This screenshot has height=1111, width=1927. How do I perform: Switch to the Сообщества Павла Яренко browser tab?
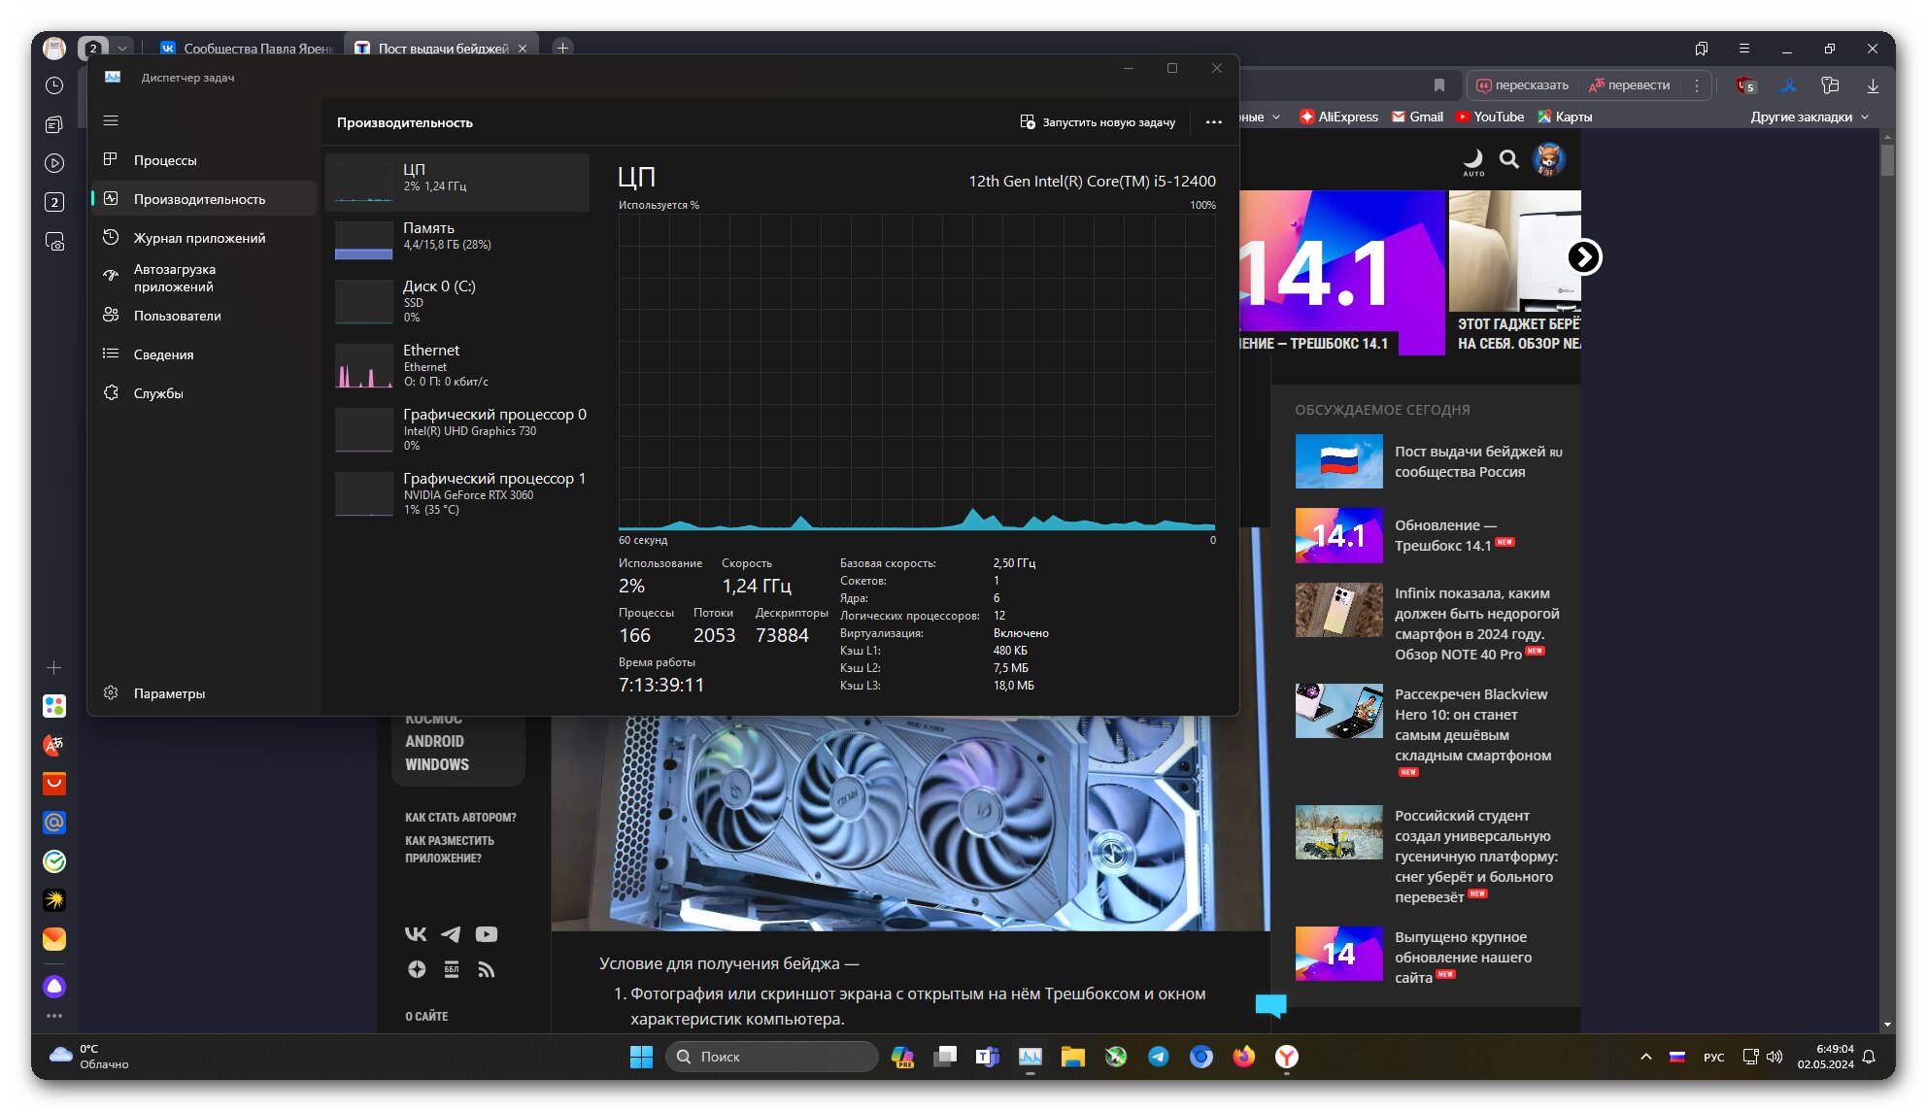pos(248,48)
